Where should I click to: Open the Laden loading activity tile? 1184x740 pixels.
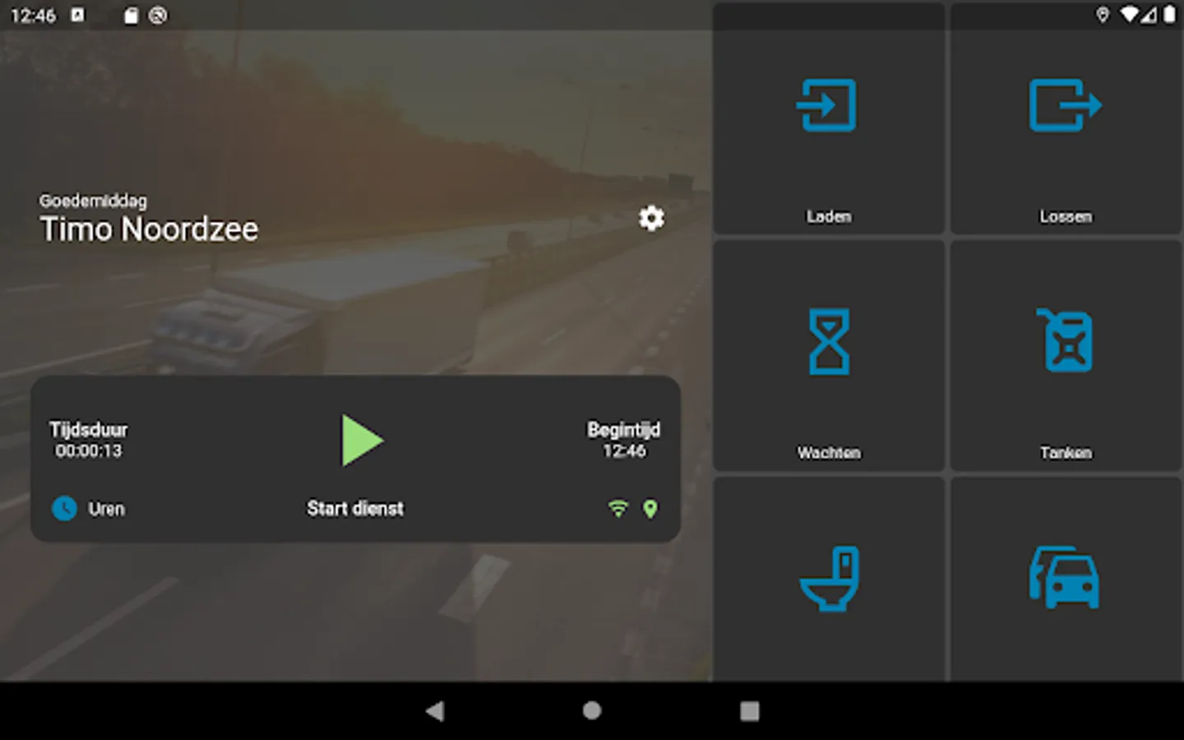828,119
